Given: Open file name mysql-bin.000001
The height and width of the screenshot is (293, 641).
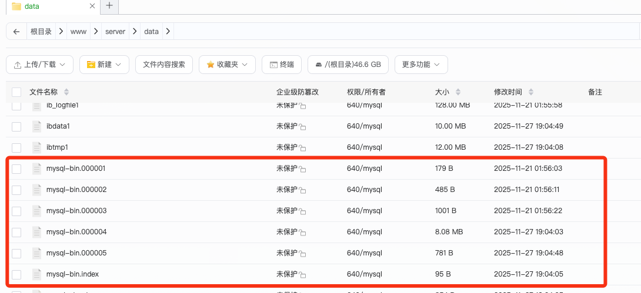Looking at the screenshot, I should [x=76, y=168].
